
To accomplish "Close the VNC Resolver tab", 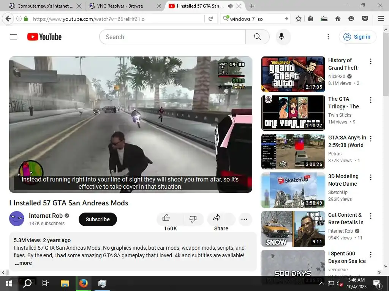I will pyautogui.click(x=159, y=6).
